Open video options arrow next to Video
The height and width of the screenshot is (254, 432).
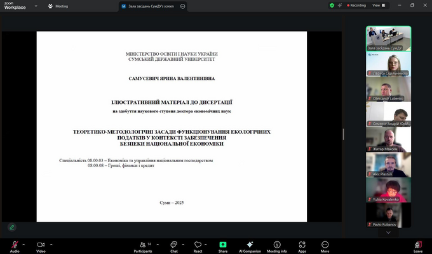pyautogui.click(x=51, y=243)
